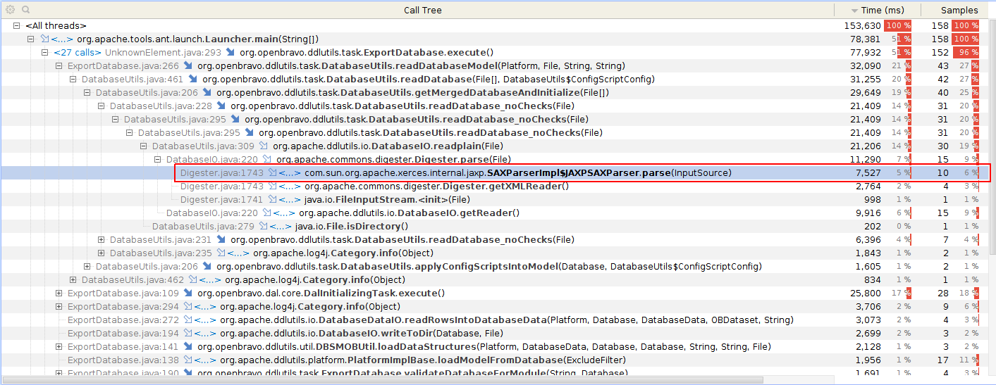Collapse the Digester.parse(File) node
Screen dimensions: 996x385
coord(158,160)
